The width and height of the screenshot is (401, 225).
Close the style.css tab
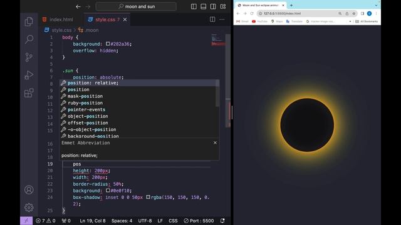[x=125, y=19]
